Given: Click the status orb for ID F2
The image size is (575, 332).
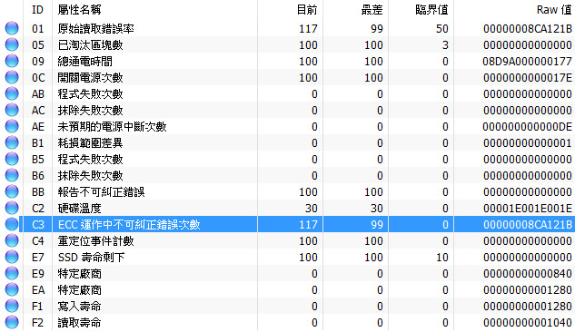Looking at the screenshot, I should click(x=12, y=322).
